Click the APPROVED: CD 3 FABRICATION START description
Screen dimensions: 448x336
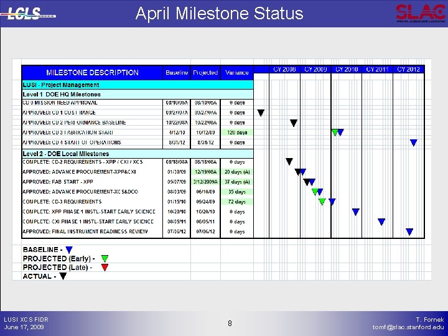68,133
